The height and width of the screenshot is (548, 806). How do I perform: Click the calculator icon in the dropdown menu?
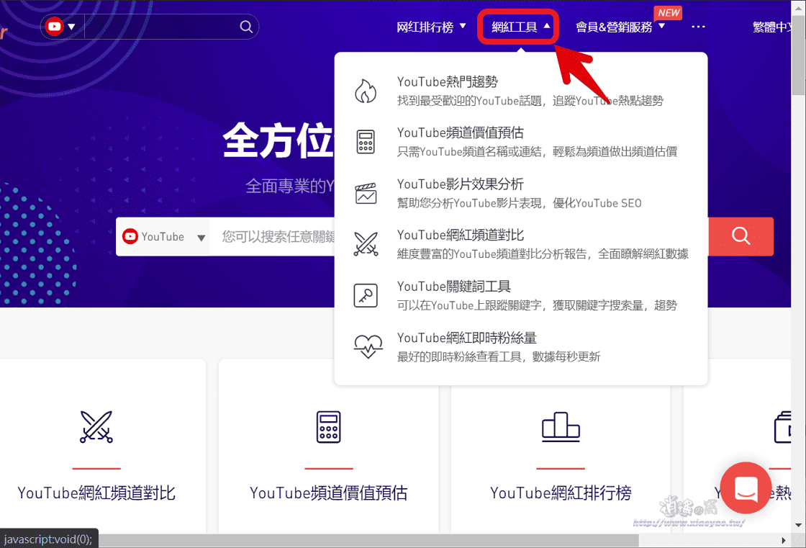[366, 142]
